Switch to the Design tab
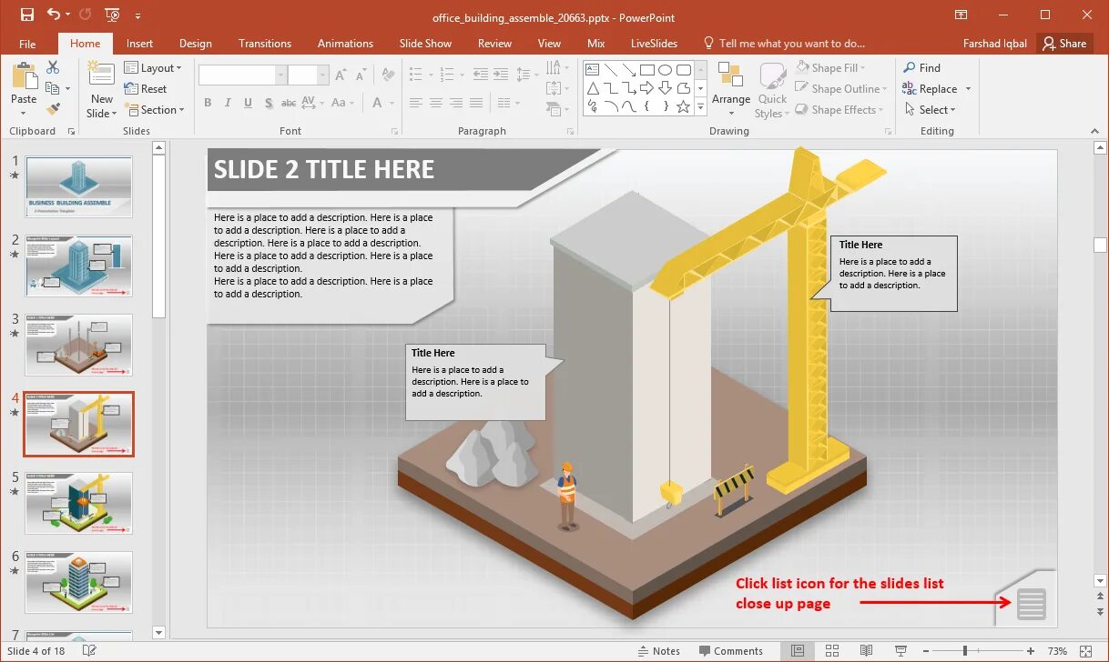This screenshot has height=662, width=1109. tap(195, 44)
